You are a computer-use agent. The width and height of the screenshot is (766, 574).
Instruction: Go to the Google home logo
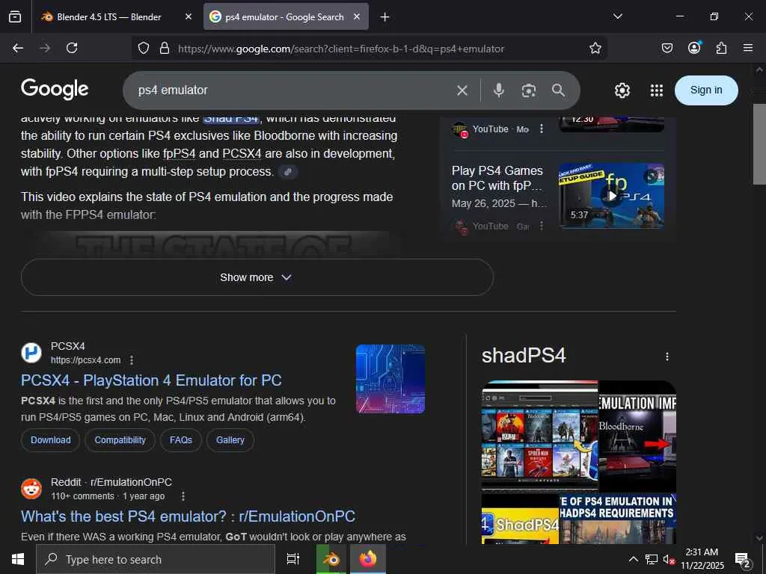point(55,90)
